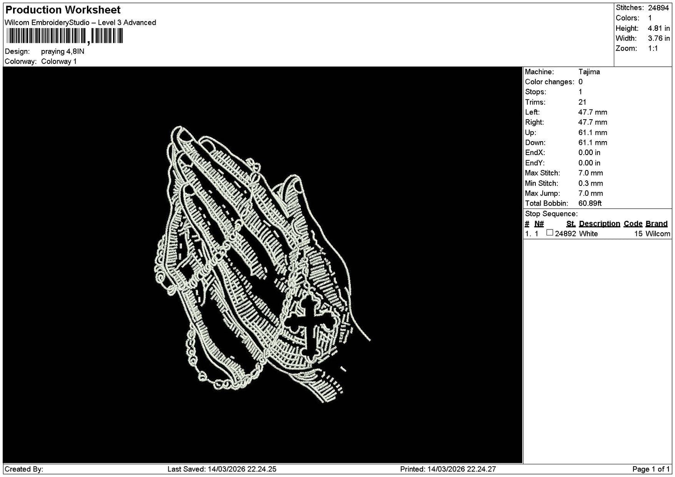Click the Color changes value 0

pyautogui.click(x=581, y=82)
